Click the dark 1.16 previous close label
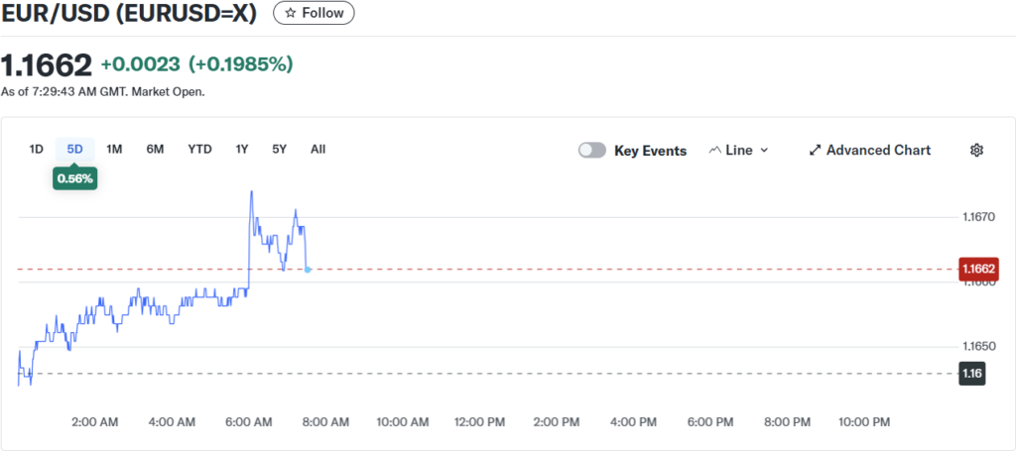Viewport: 1016px width, 451px height. coord(971,373)
